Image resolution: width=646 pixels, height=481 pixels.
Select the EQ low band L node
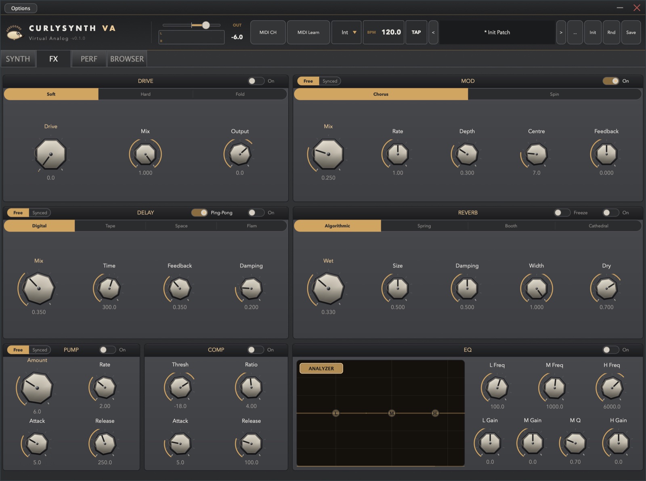(x=336, y=413)
